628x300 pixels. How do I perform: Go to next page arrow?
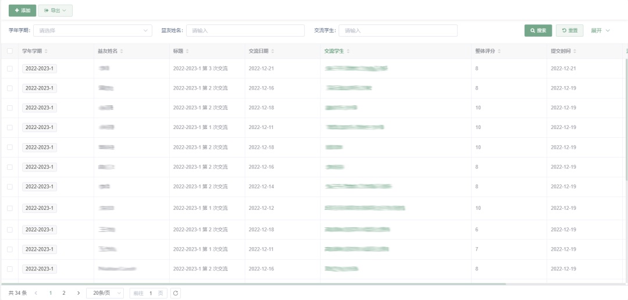click(78, 293)
